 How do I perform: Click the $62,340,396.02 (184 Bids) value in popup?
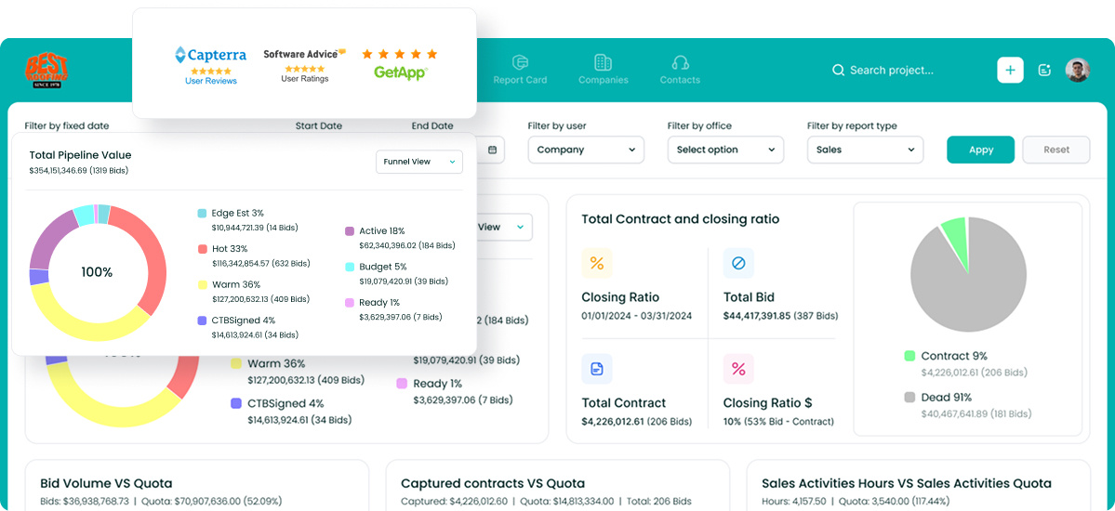[x=407, y=246]
